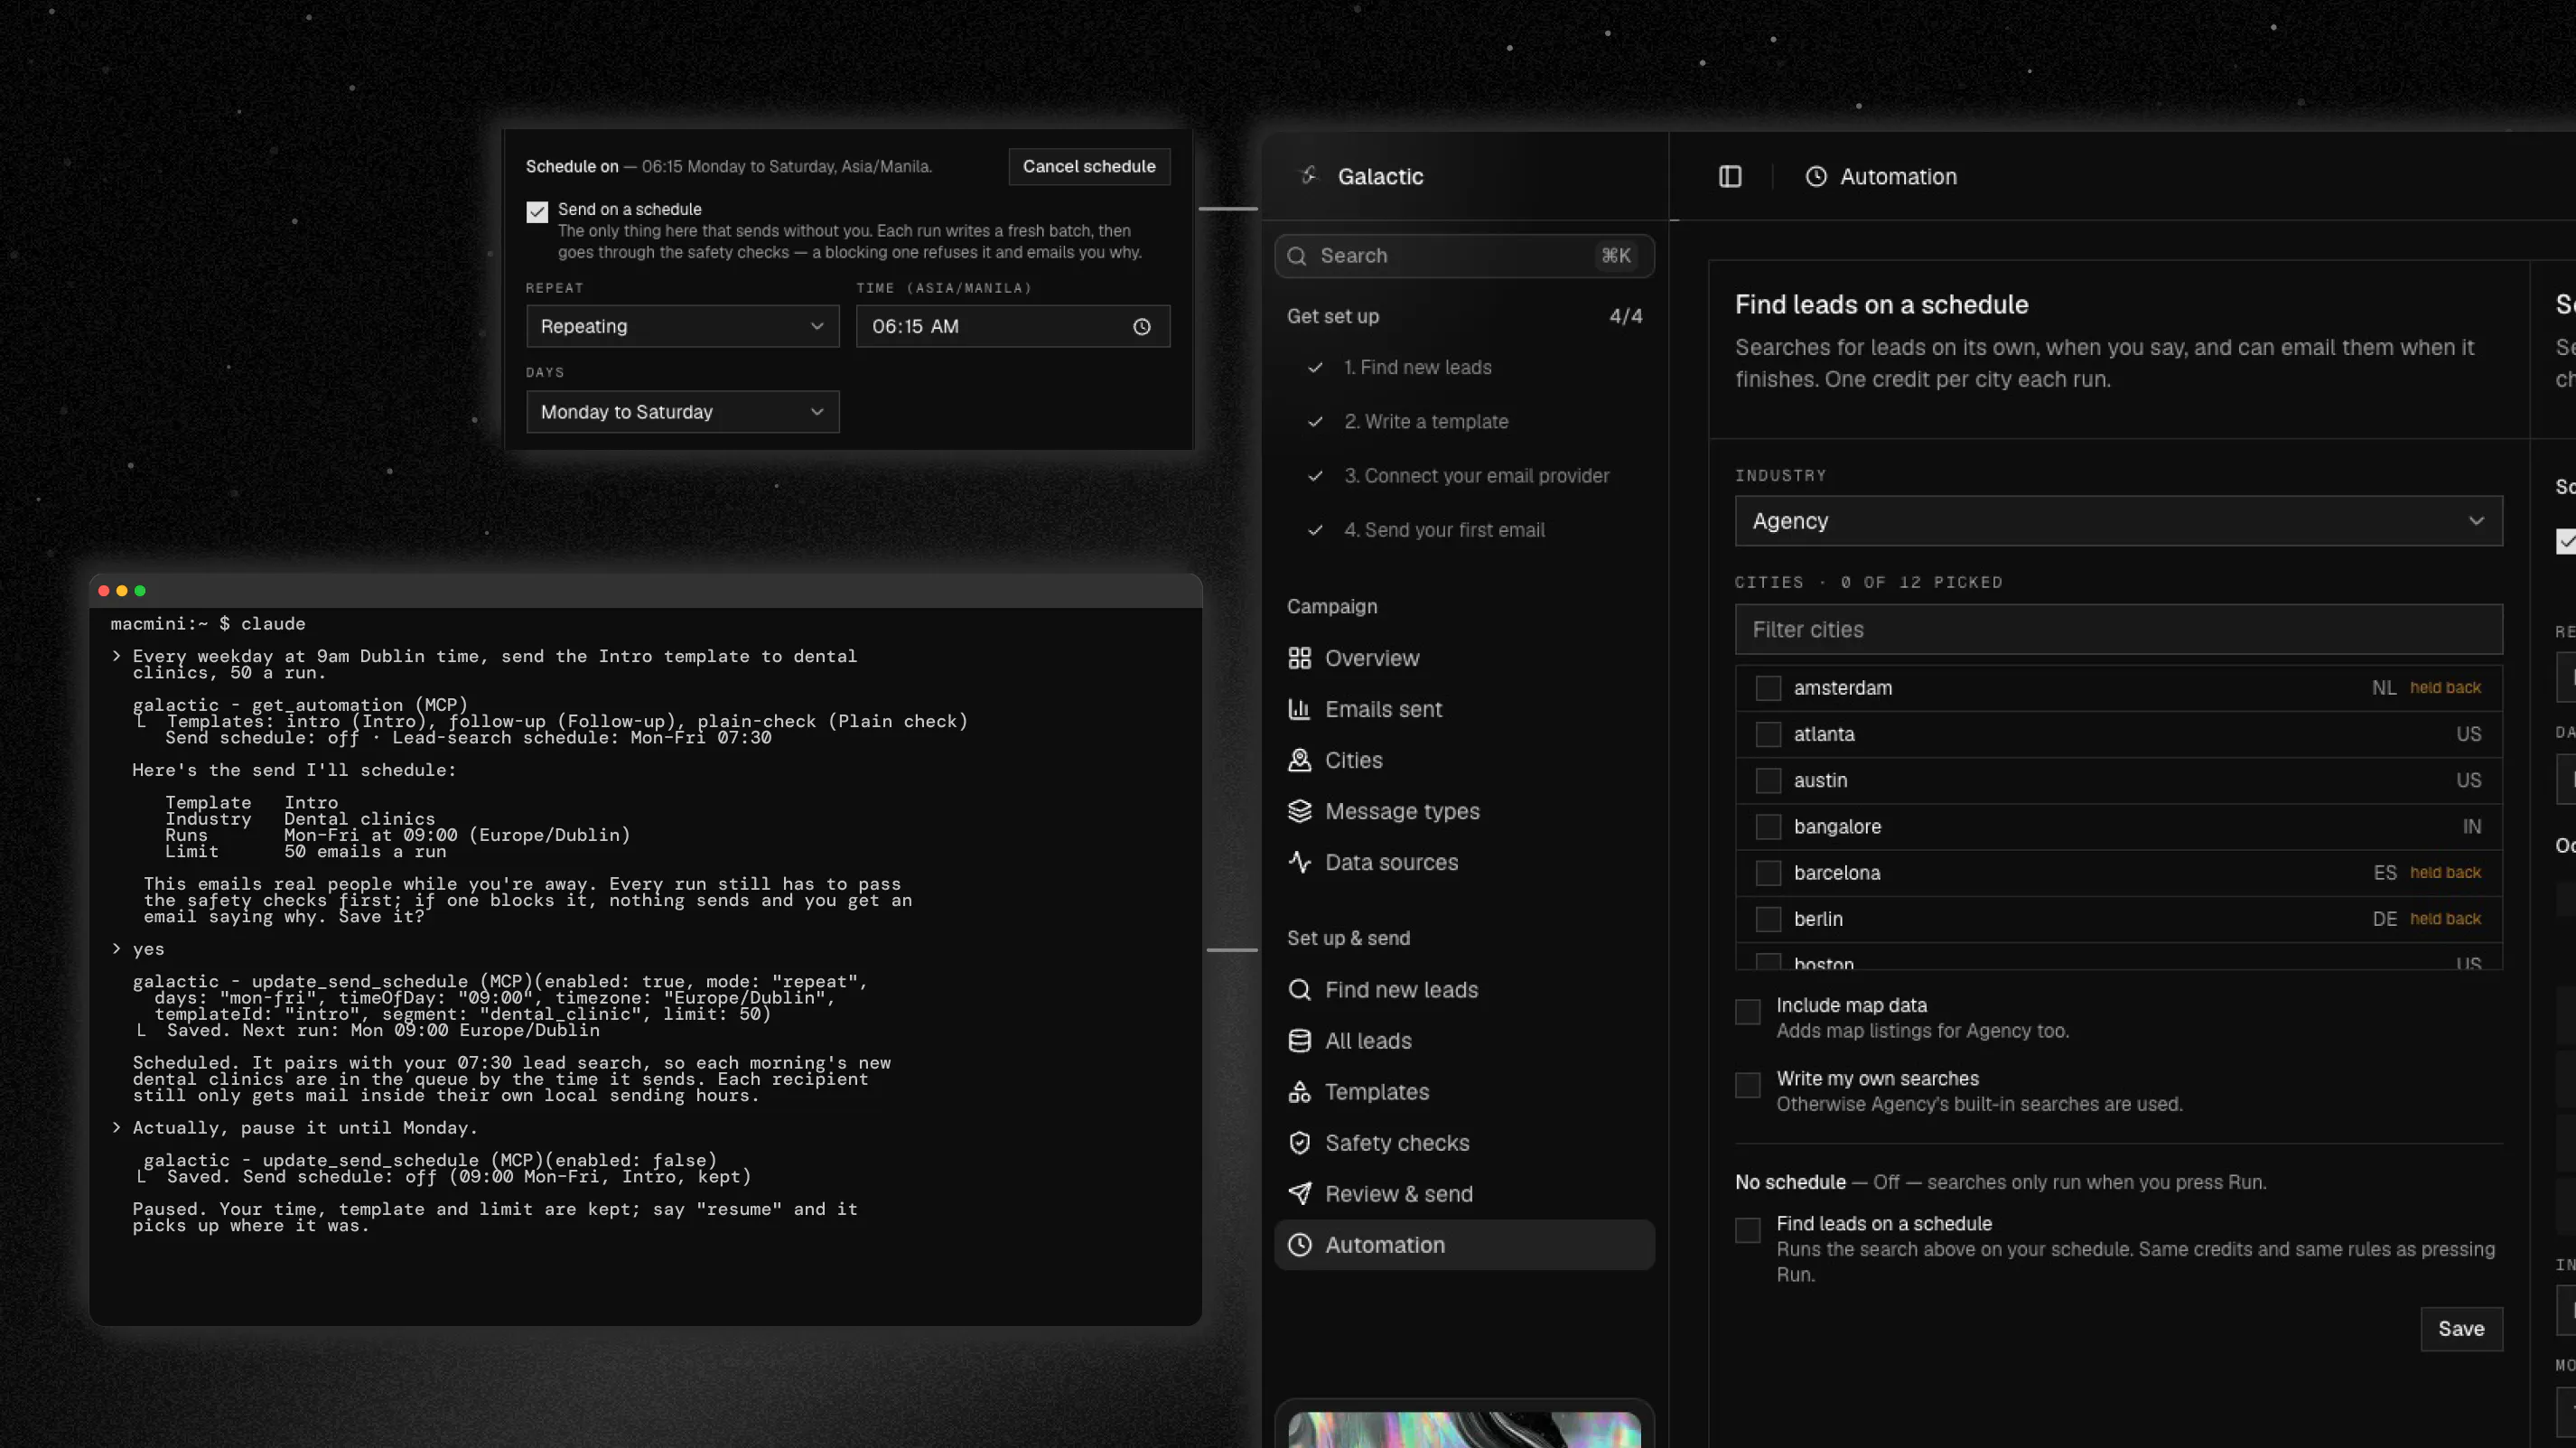Open the Agency industry dropdown
This screenshot has width=2576, height=1448.
2118,521
